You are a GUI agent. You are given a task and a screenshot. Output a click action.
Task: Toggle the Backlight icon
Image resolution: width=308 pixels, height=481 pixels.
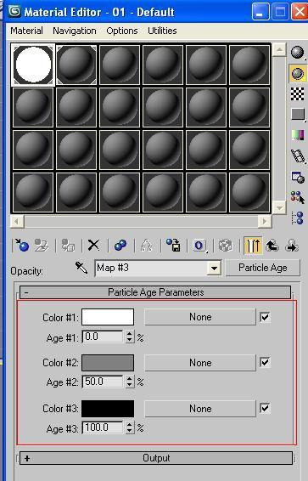point(298,74)
